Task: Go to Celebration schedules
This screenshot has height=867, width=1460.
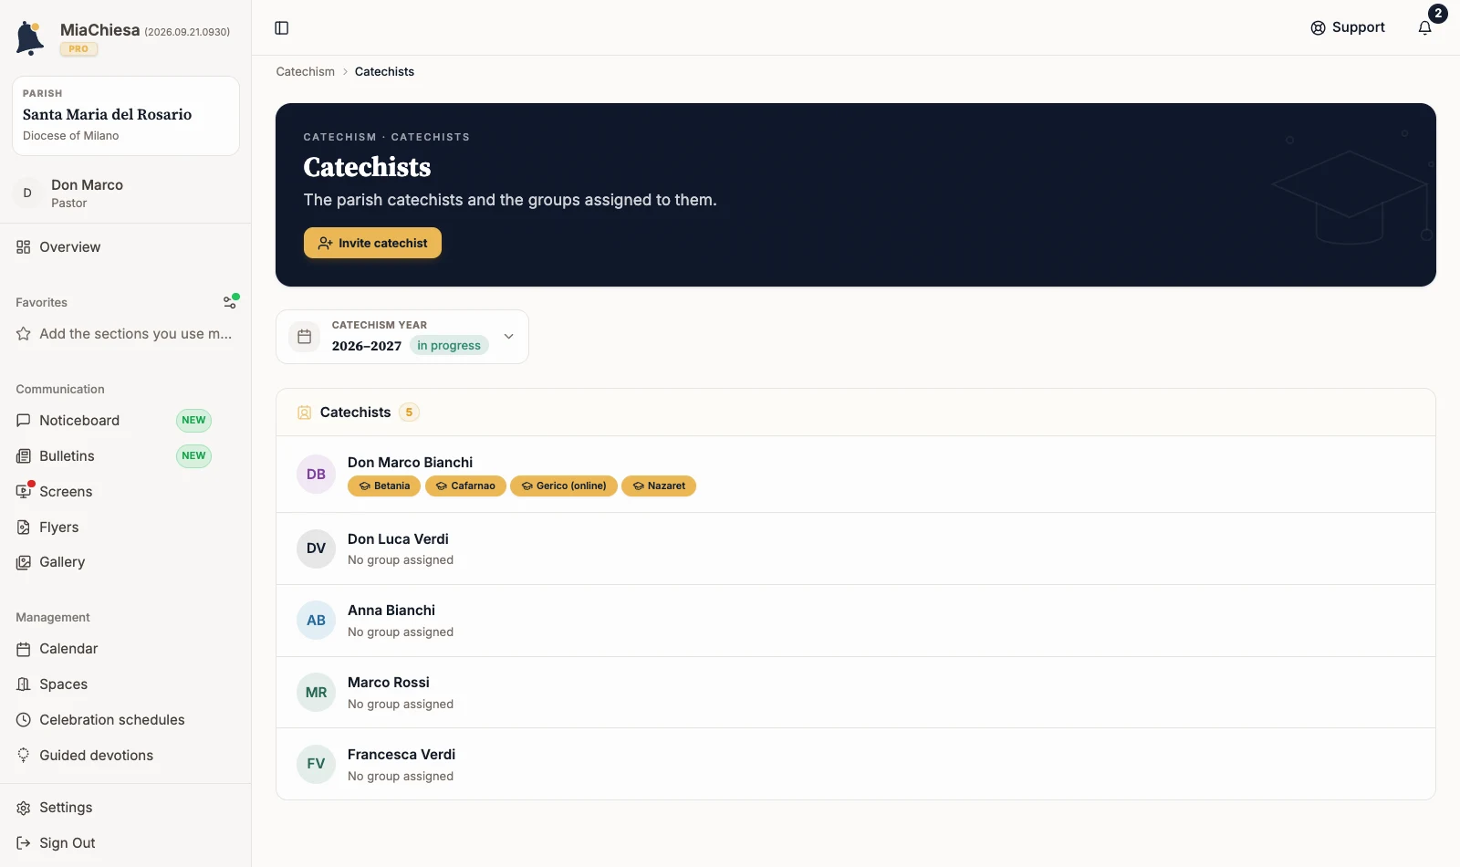Action: click(x=126, y=720)
